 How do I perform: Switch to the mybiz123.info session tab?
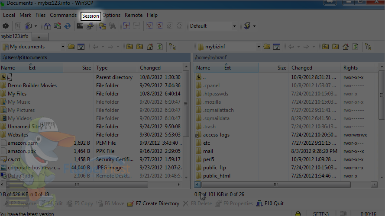tap(15, 36)
